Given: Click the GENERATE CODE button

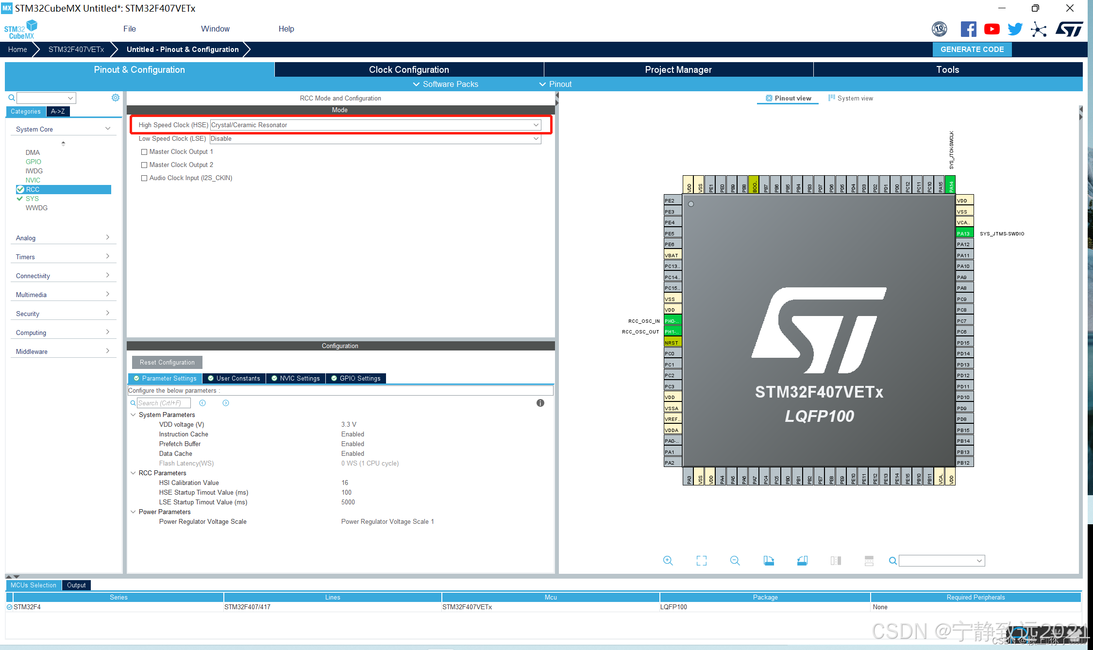Looking at the screenshot, I should tap(972, 50).
